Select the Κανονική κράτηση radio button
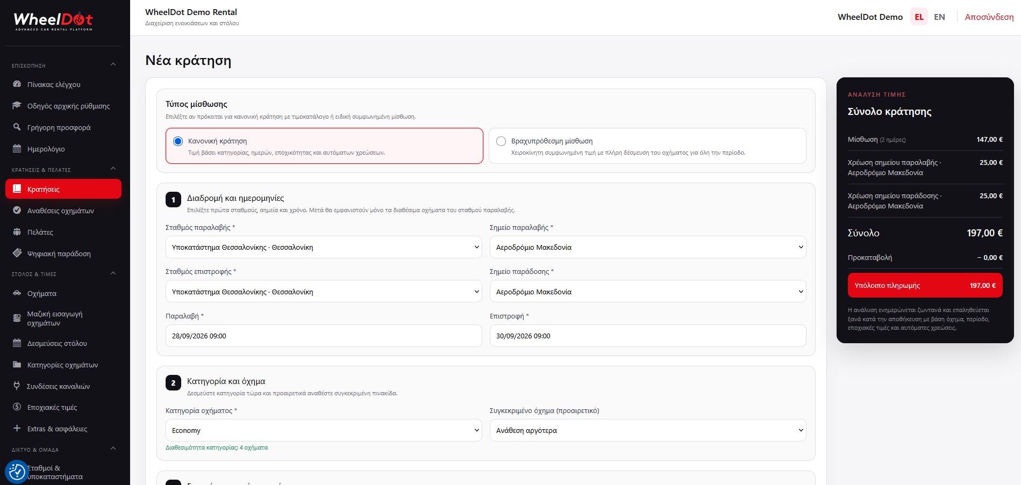The image size is (1021, 485). click(x=178, y=141)
